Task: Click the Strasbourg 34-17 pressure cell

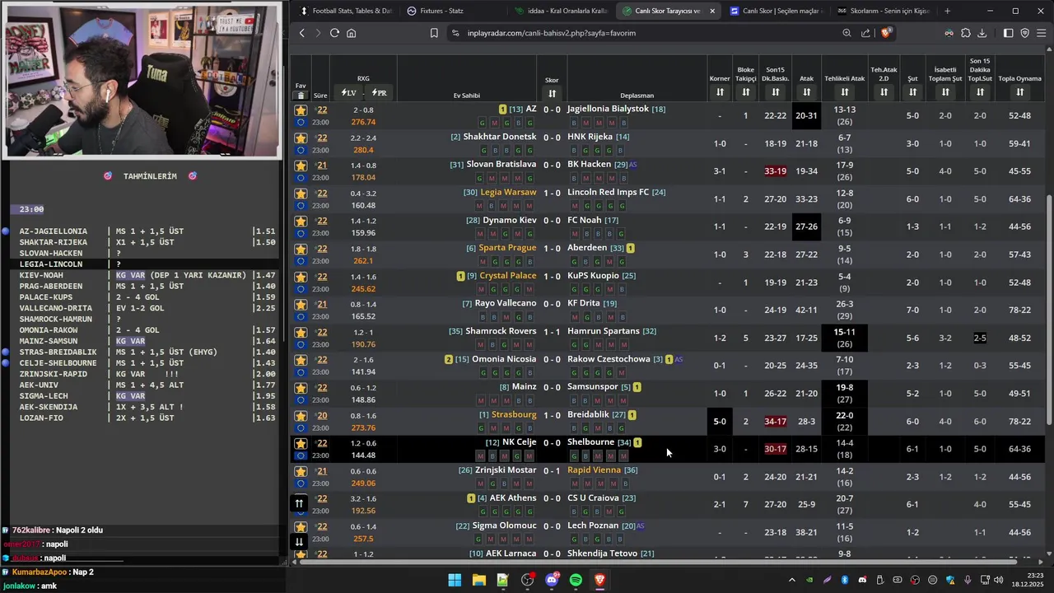Action: pyautogui.click(x=776, y=422)
